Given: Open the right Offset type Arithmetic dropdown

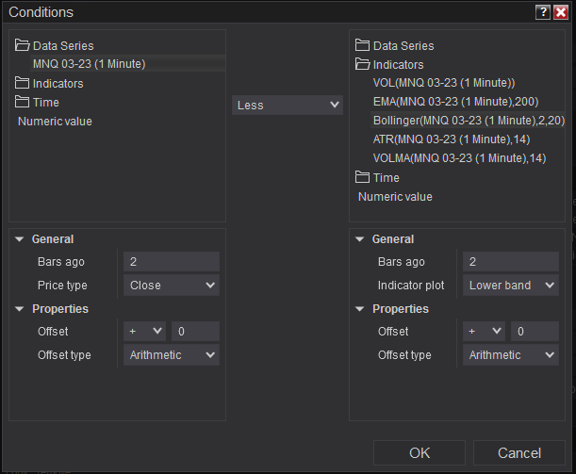Looking at the screenshot, I should point(511,355).
